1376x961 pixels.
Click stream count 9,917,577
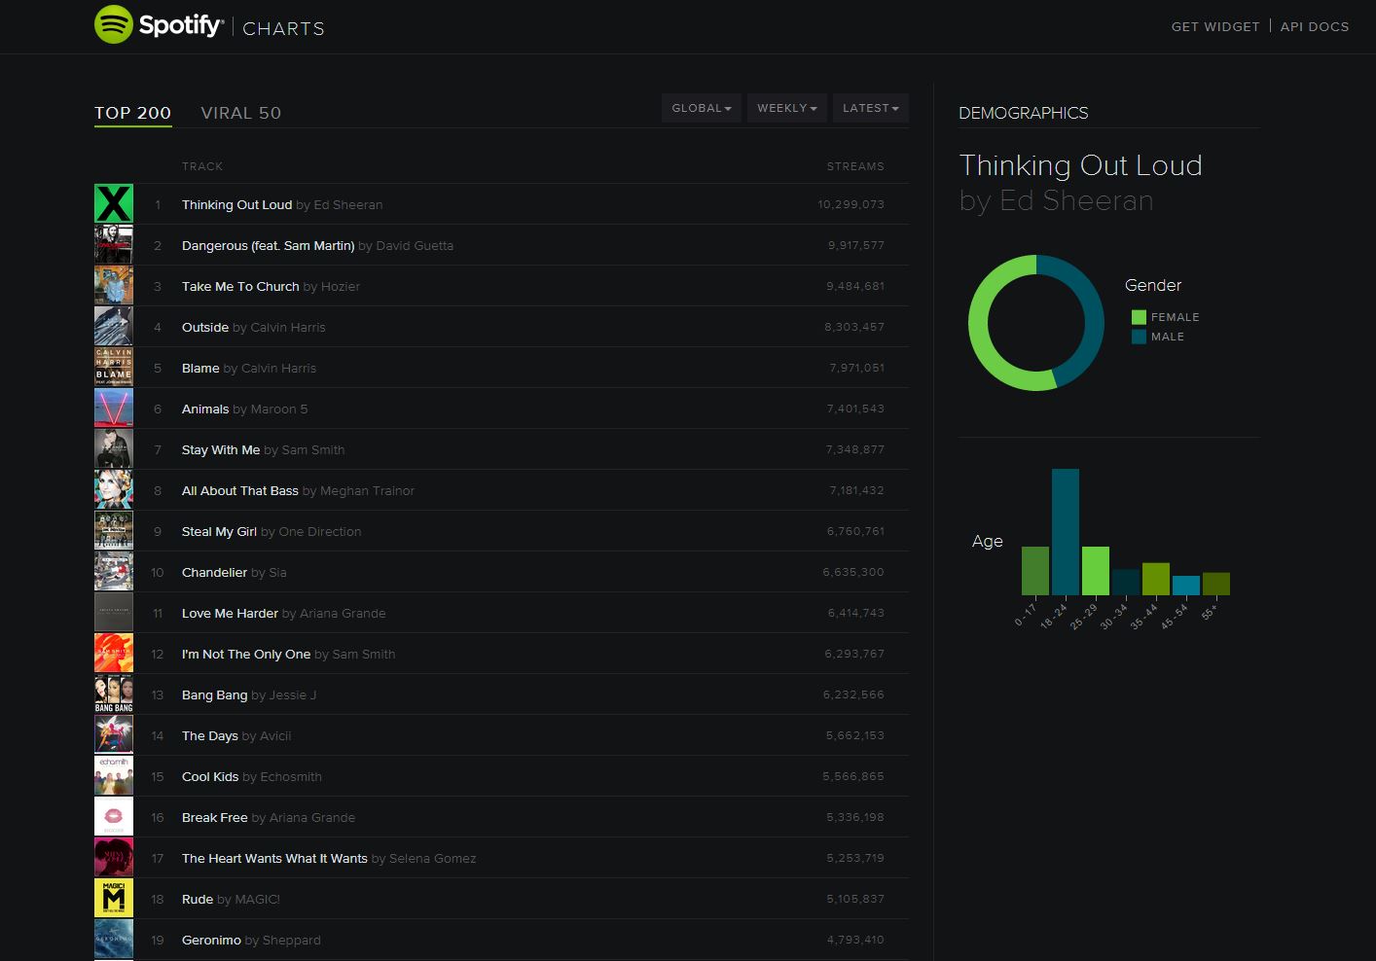856,245
